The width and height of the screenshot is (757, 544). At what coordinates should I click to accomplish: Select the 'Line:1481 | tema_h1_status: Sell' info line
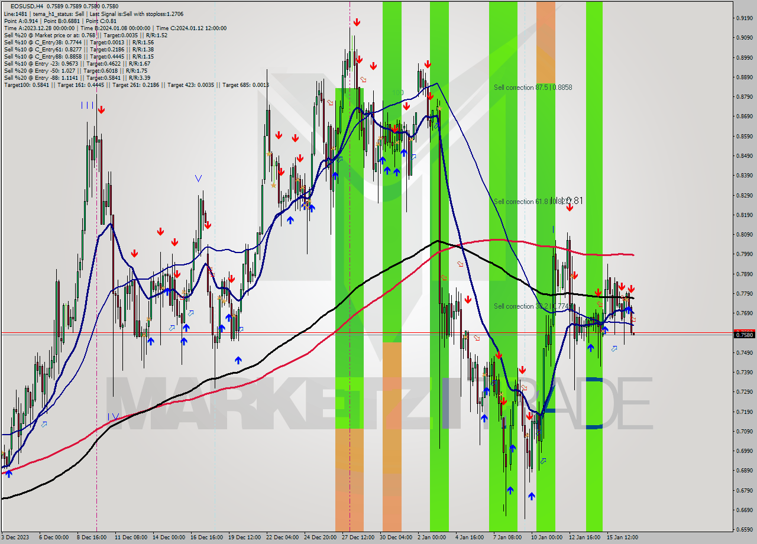pyautogui.click(x=93, y=14)
